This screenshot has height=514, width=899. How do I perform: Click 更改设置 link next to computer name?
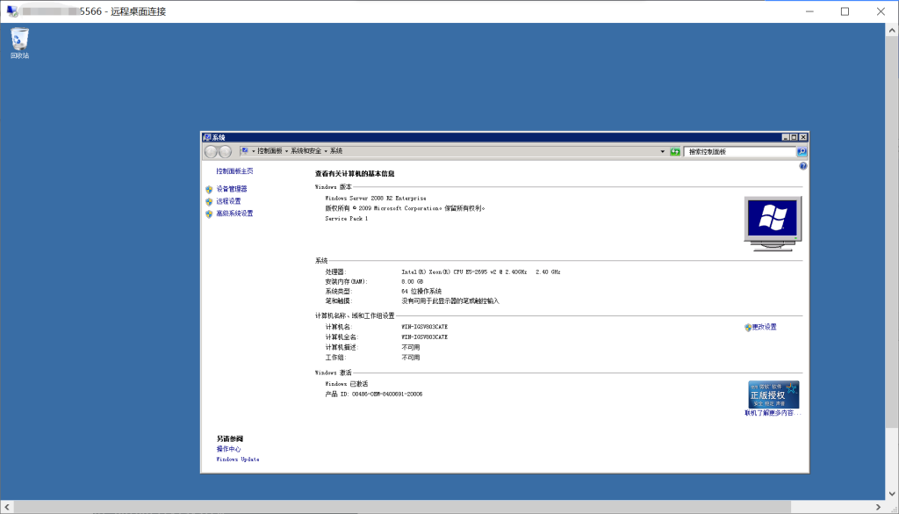(x=765, y=327)
